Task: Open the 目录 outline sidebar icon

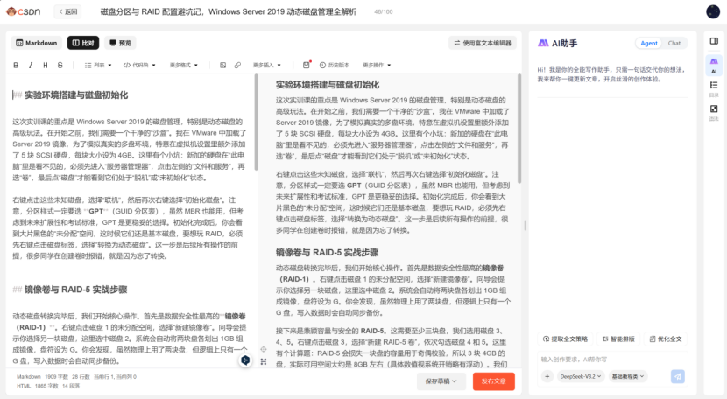Action: [x=714, y=88]
